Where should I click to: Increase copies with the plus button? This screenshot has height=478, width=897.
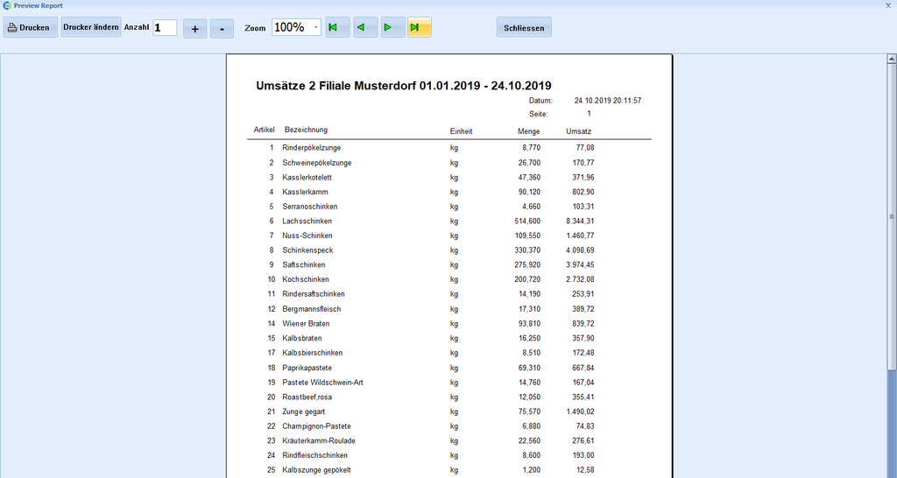point(195,28)
